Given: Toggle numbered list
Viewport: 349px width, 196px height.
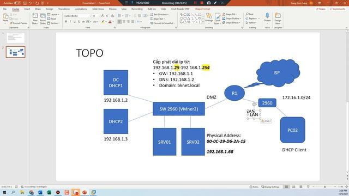Looking at the screenshot, I should pos(127,16).
